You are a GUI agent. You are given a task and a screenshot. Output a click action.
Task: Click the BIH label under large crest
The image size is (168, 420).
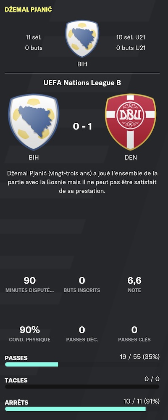[34, 158]
